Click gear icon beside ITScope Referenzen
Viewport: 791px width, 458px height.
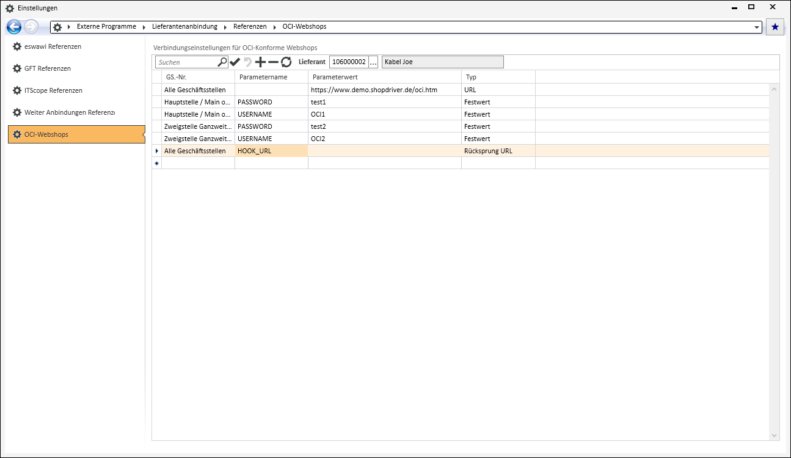[17, 90]
